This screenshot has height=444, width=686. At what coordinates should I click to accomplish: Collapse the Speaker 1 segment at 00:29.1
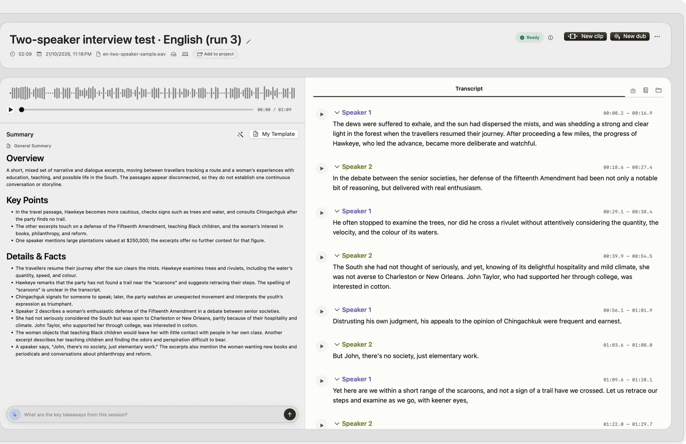[337, 211]
